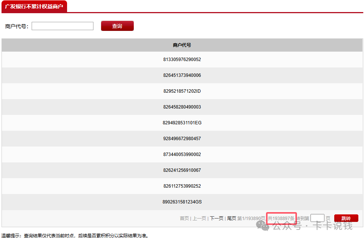Click the red 跳转 jump button
Image resolution: width=364 pixels, height=240 pixels.
click(x=346, y=218)
